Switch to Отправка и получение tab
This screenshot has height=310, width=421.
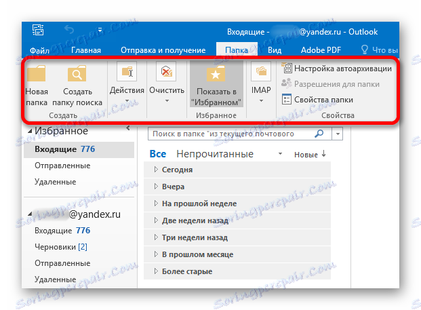tap(163, 50)
